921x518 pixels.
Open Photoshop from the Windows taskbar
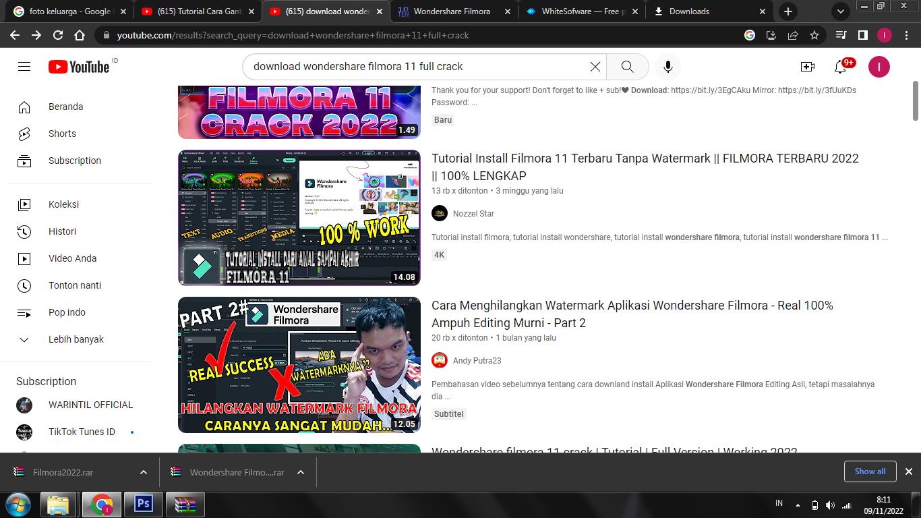[144, 504]
